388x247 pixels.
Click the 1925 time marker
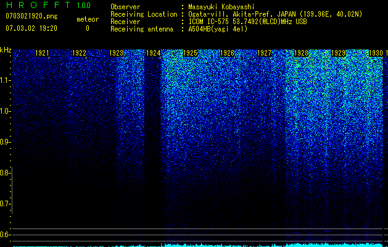coord(190,53)
